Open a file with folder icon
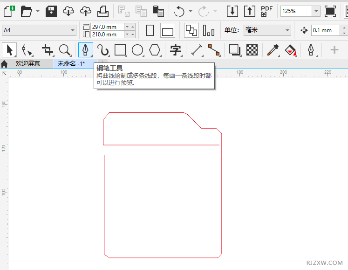348x270 pixels. click(26, 11)
